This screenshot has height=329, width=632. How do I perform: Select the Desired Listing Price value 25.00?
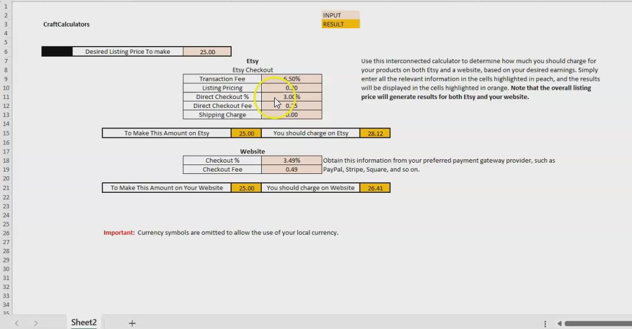click(207, 52)
